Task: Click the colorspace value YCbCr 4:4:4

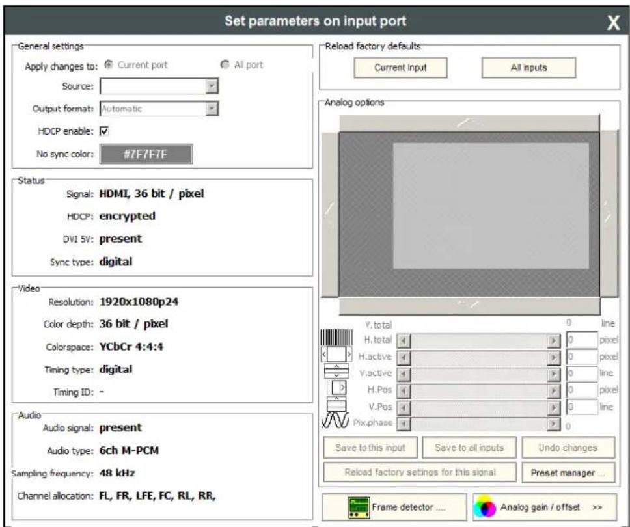Action: [131, 347]
